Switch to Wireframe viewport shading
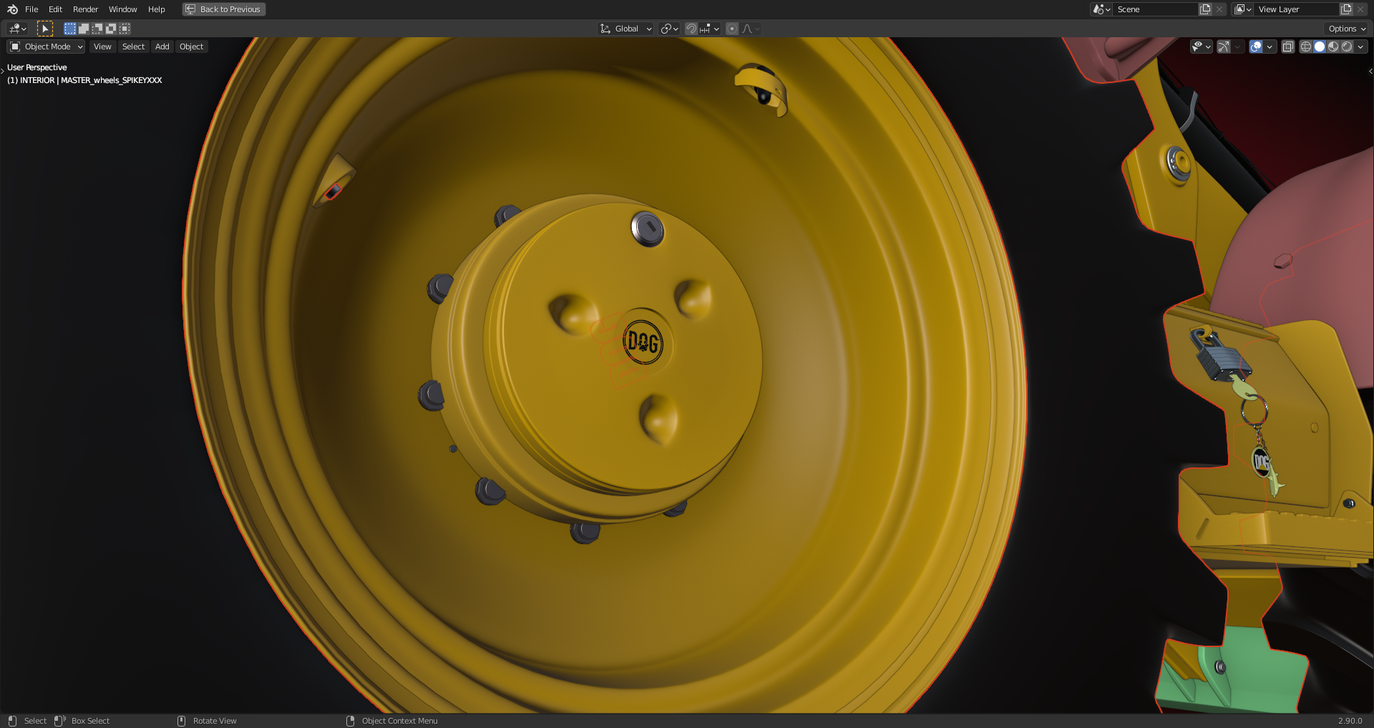Screen dimensions: 1374x728 coord(1305,47)
